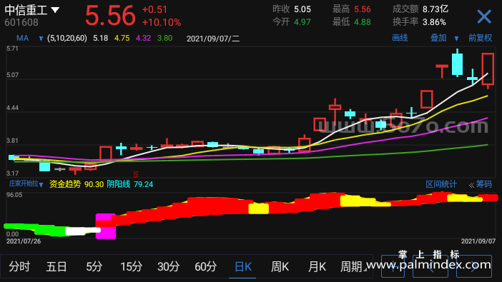This screenshot has height=282, width=502.
Task: Tap the magenta block in indicator panel
Action: click(106, 226)
